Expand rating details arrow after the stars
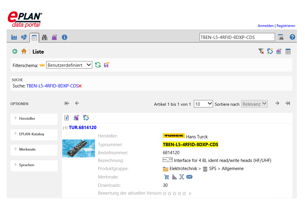The height and width of the screenshot is (203, 305). coord(190,193)
